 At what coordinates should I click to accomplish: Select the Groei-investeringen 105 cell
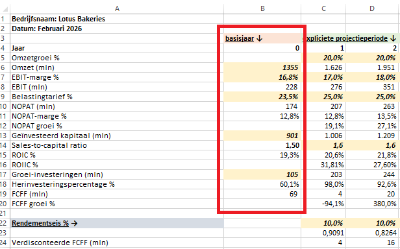(x=262, y=174)
